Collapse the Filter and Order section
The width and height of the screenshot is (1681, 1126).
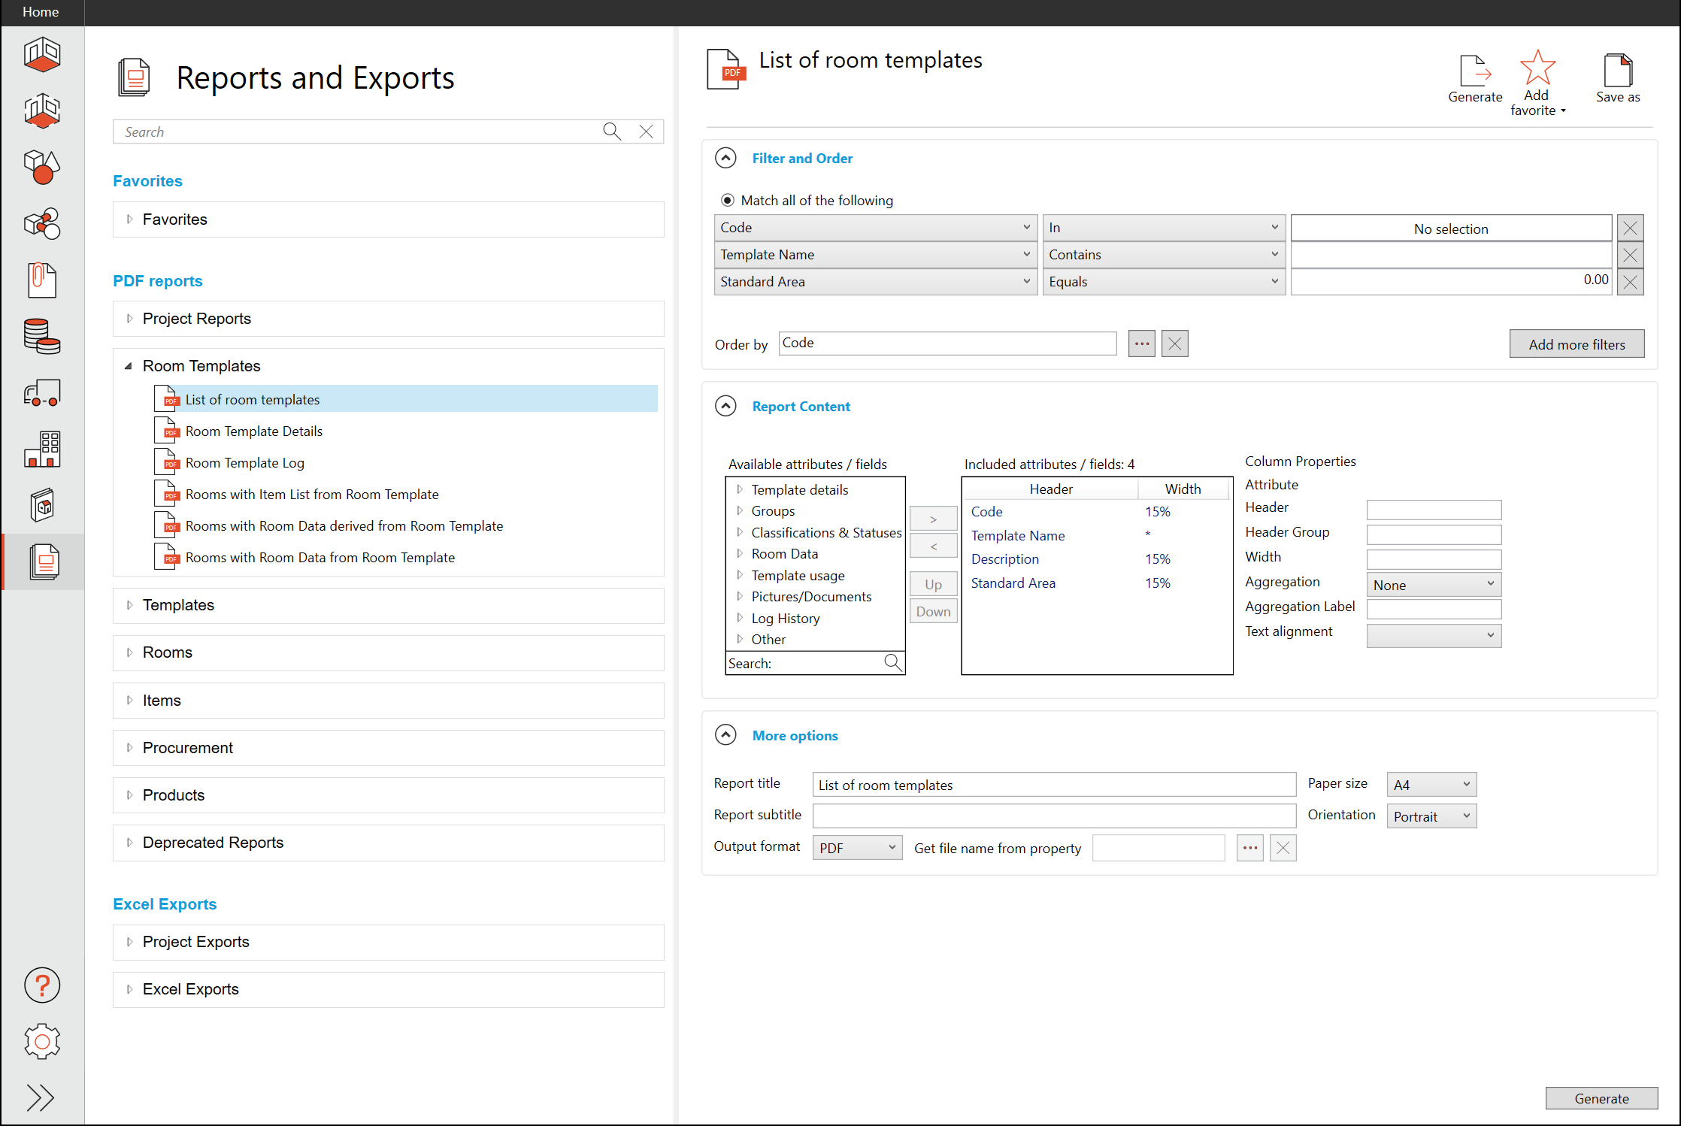coord(725,158)
